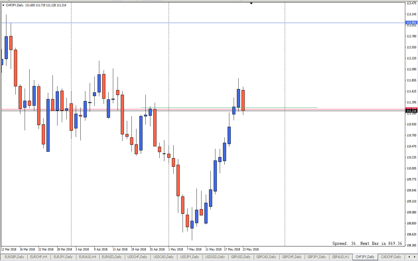This screenshot has height=261, width=418.
Task: Click the active CHFJPY,Daily tab
Action: [x=365, y=257]
